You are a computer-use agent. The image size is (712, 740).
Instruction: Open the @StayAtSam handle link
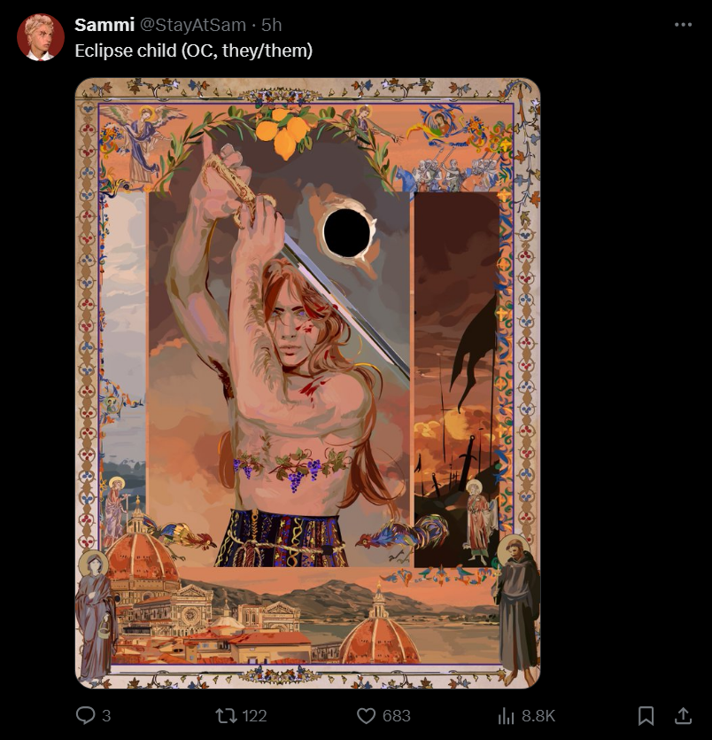[193, 25]
